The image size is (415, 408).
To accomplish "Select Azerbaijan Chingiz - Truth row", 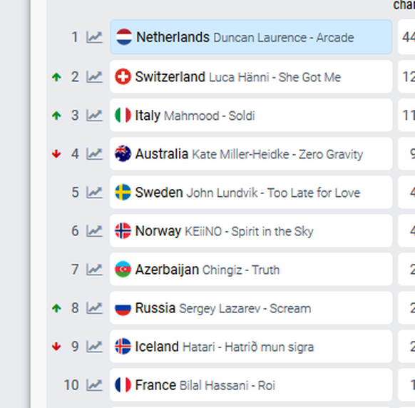I will pyautogui.click(x=251, y=269).
